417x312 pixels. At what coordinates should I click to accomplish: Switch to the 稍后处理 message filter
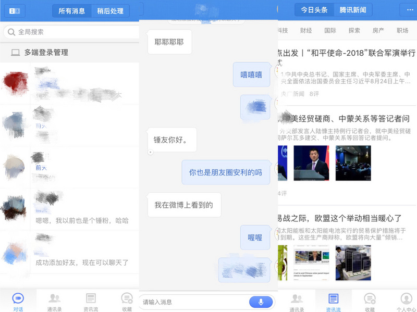coord(110,10)
